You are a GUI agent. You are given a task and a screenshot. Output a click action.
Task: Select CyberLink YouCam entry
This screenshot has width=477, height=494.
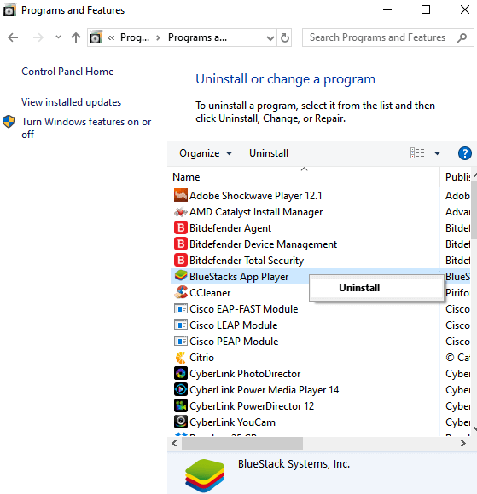coord(232,422)
